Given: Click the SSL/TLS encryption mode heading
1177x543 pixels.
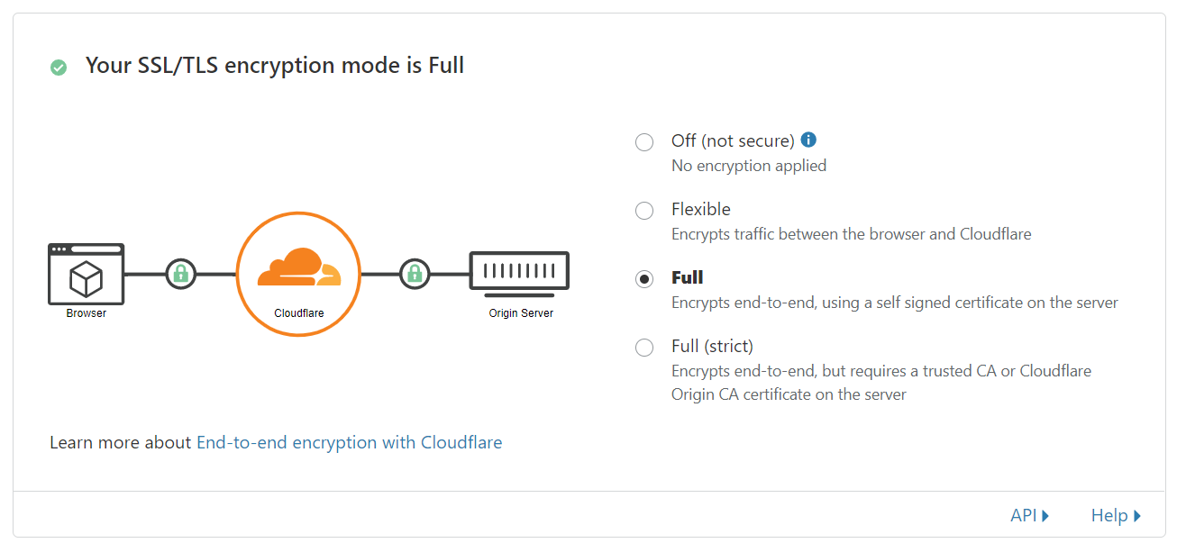Looking at the screenshot, I should click(x=275, y=65).
